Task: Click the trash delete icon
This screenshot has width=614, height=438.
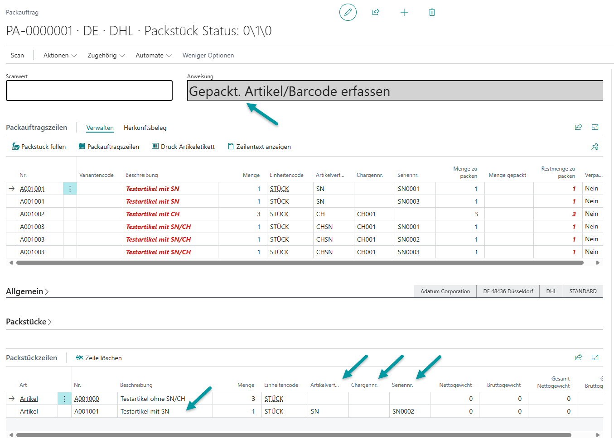Action: (432, 12)
